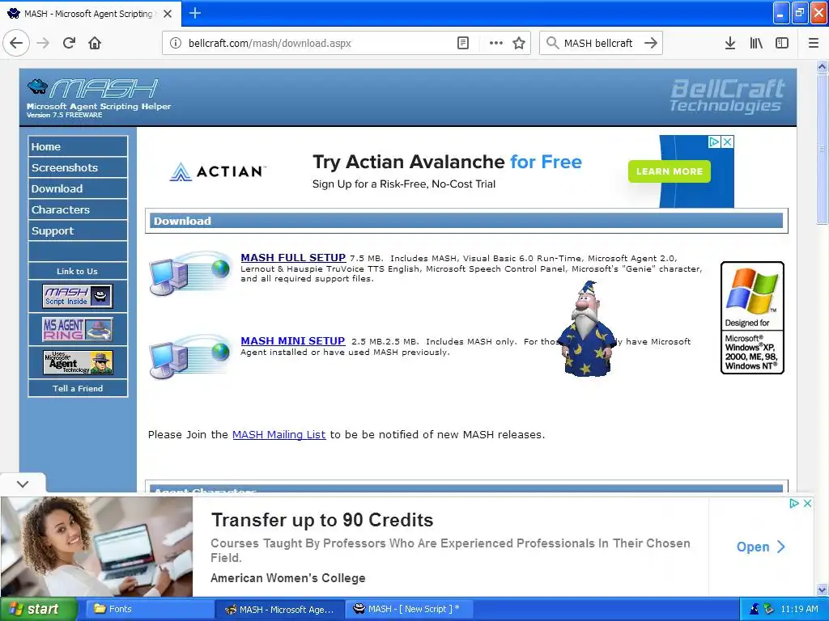This screenshot has width=829, height=621.
Task: Open the Characters sidebar menu item
Action: pos(78,209)
